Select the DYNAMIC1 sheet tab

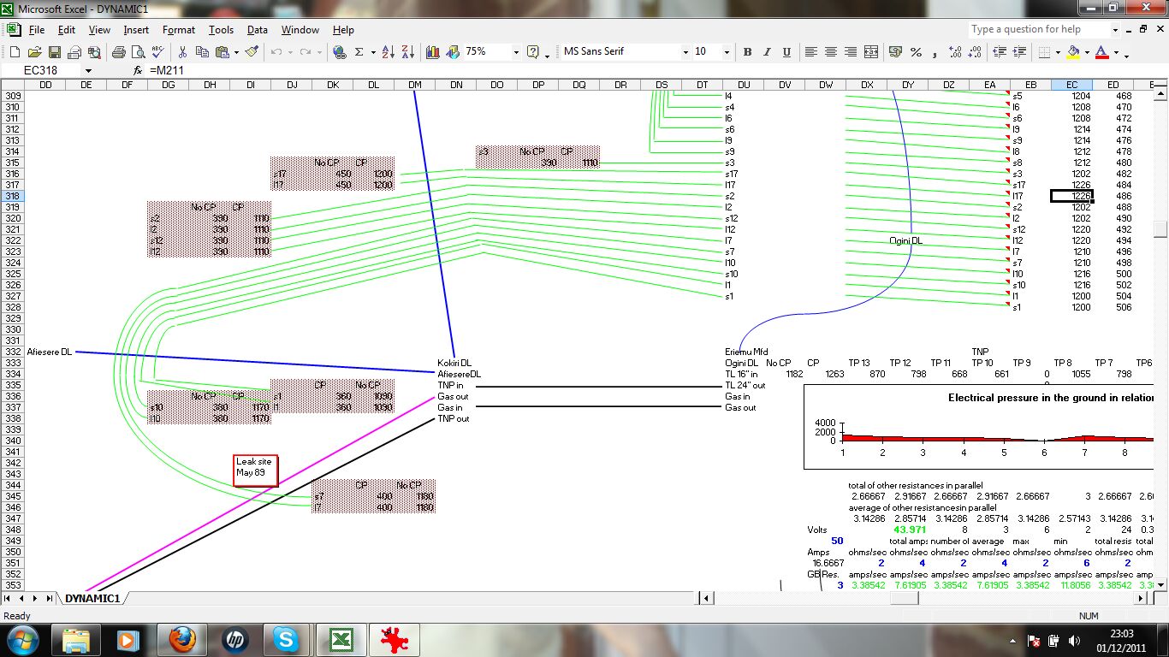(x=92, y=598)
